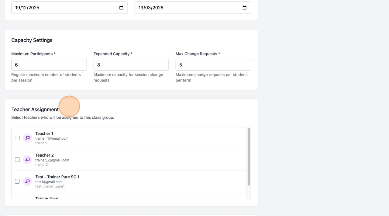Click 'Regular maximum number of students' hint
This screenshot has width=389, height=216.
(46, 78)
